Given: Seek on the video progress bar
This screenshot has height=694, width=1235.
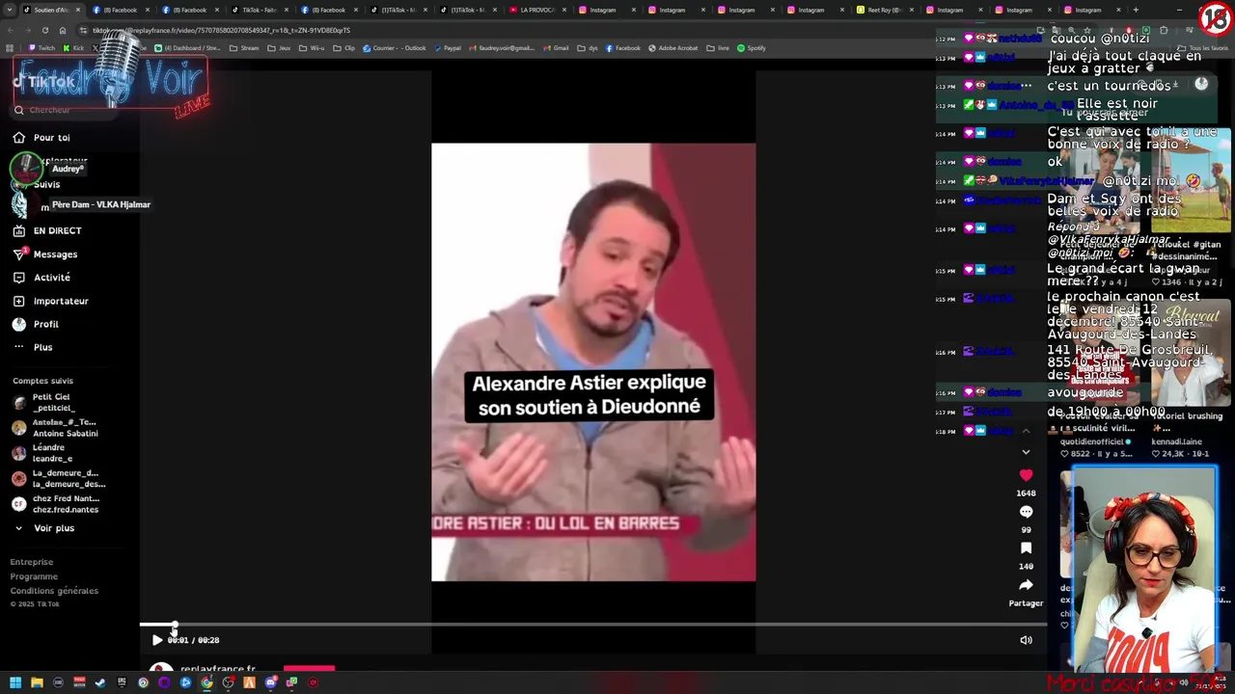Looking at the screenshot, I should 593,625.
